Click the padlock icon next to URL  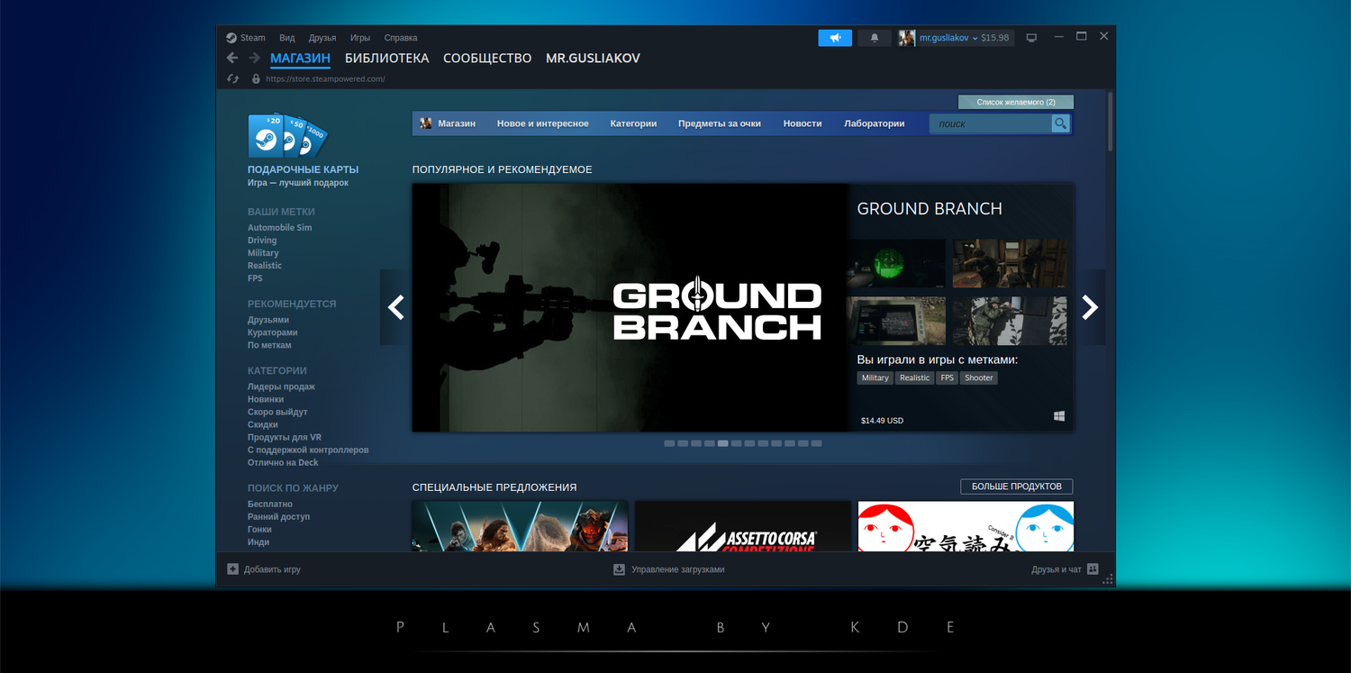tap(256, 79)
